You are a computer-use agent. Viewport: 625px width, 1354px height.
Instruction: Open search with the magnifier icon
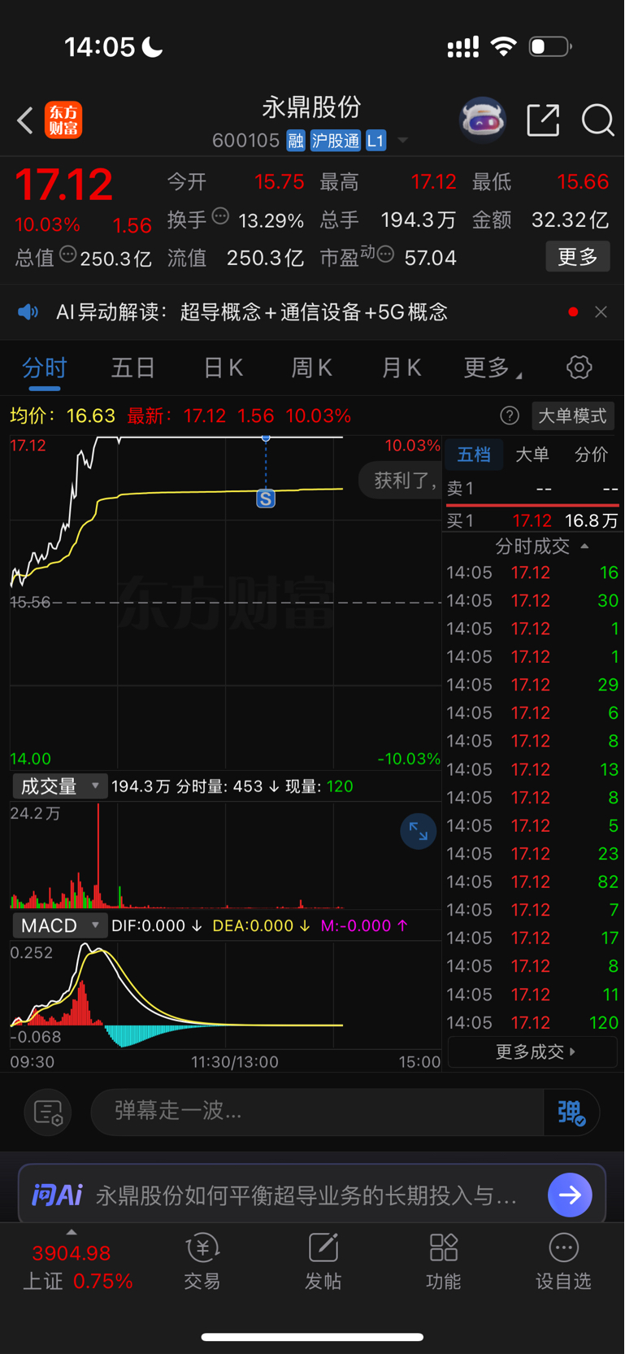click(598, 120)
